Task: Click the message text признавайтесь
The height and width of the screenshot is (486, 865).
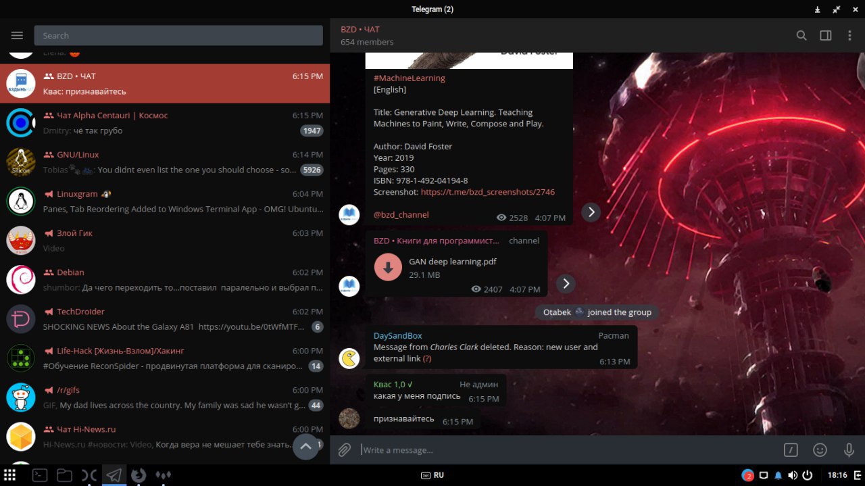Action: pyautogui.click(x=404, y=419)
